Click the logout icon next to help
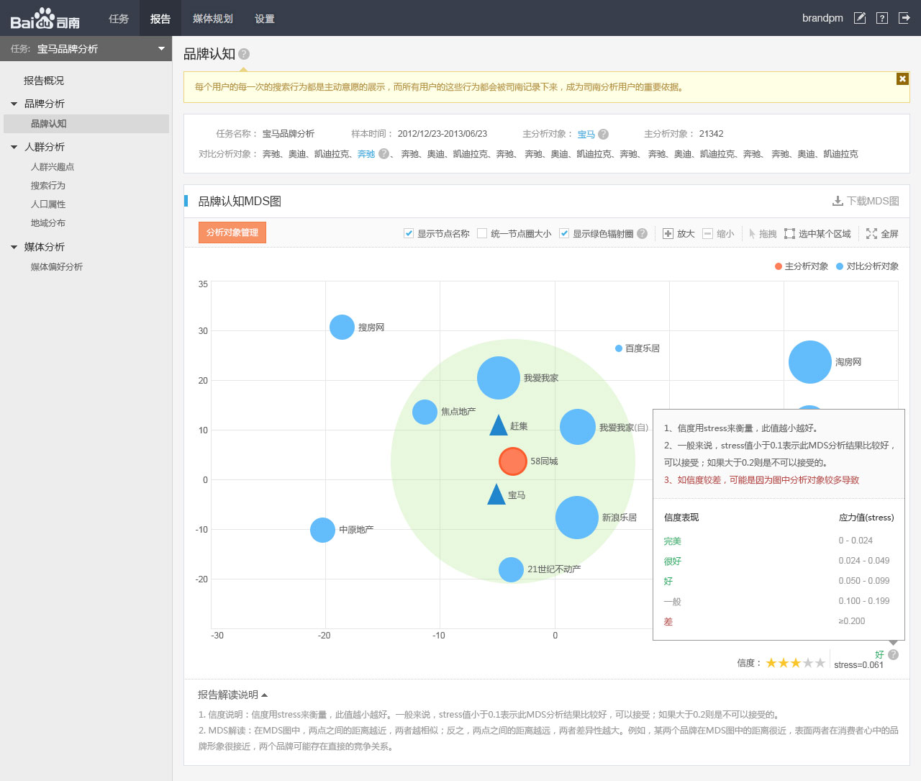This screenshot has width=921, height=781. tap(904, 18)
